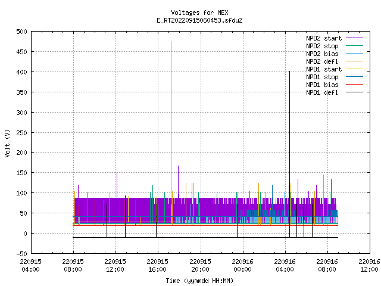Click the 300 y-axis tick label

[21, 113]
